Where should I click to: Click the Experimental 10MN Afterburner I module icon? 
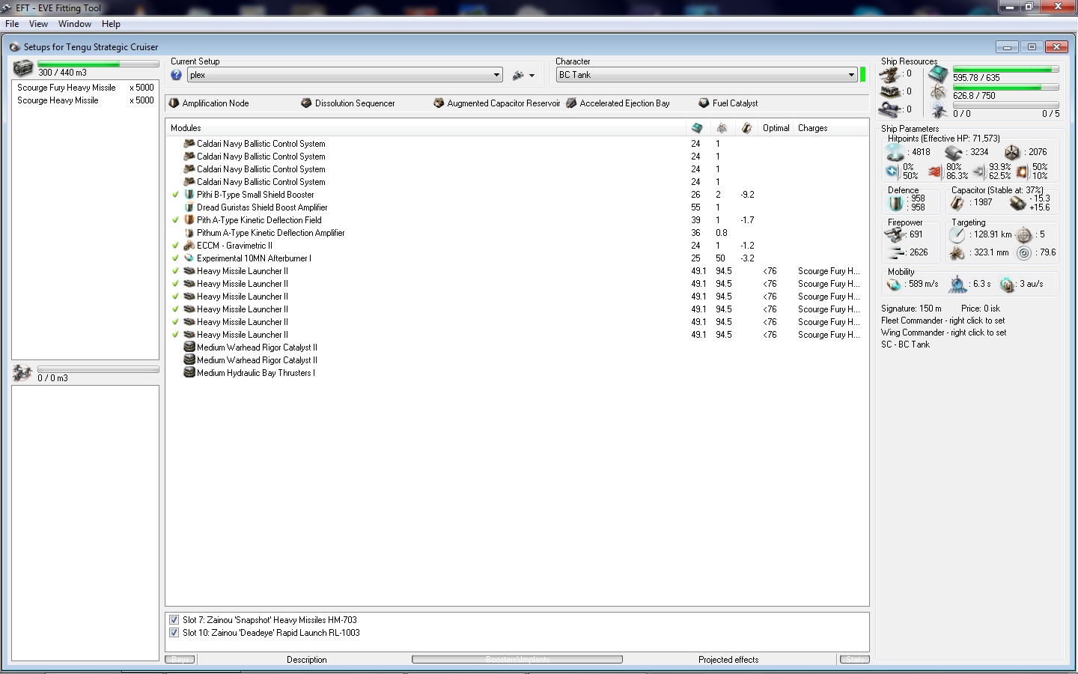click(x=189, y=258)
